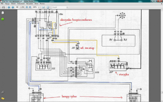Open the green help icon in sidebar
This screenshot has height=102, width=163.
click(x=3, y=19)
